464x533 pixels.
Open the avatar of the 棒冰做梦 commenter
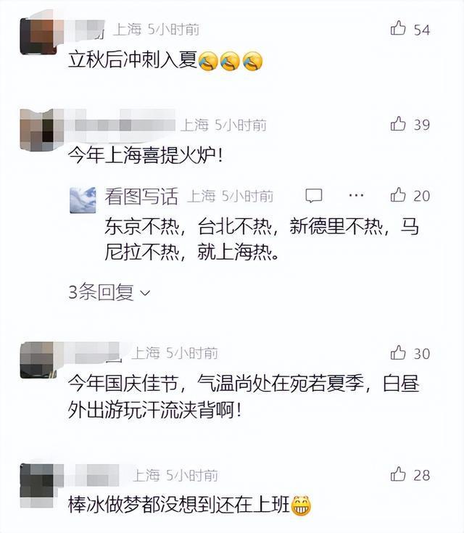click(38, 485)
